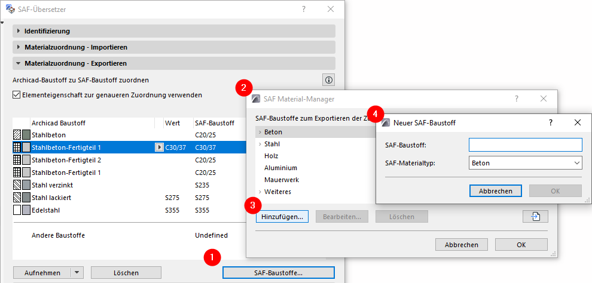Toggle Elementeigenschaft zur genaueren Zuordnung checkbox
Screen dimensions: 592x283
17,94
